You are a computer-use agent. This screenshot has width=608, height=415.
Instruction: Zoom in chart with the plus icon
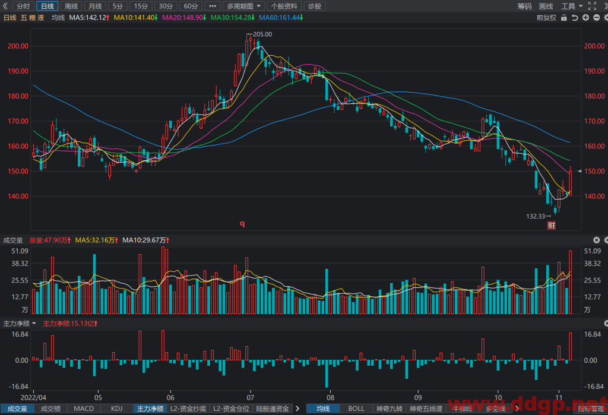585,17
